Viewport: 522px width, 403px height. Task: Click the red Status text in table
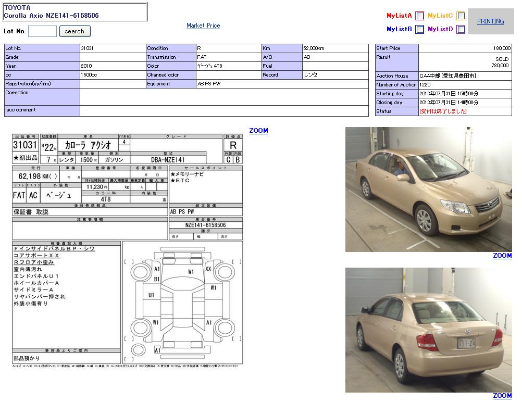443,111
